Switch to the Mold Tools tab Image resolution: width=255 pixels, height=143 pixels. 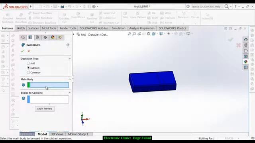click(x=49, y=28)
